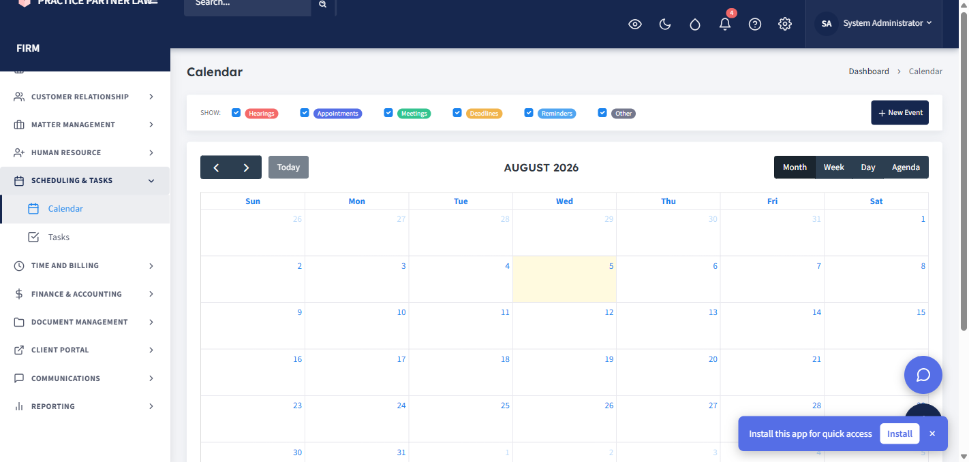969x462 pixels.
Task: Expand Matter Management chevron
Action: (151, 125)
